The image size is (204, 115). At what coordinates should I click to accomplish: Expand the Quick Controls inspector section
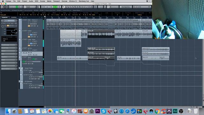(x=9, y=69)
